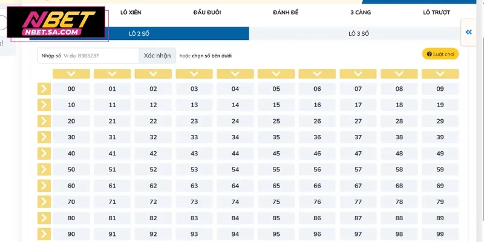Screen dimensions: 484x242
Task: Select entire row starting with 90
Action: click(x=44, y=234)
